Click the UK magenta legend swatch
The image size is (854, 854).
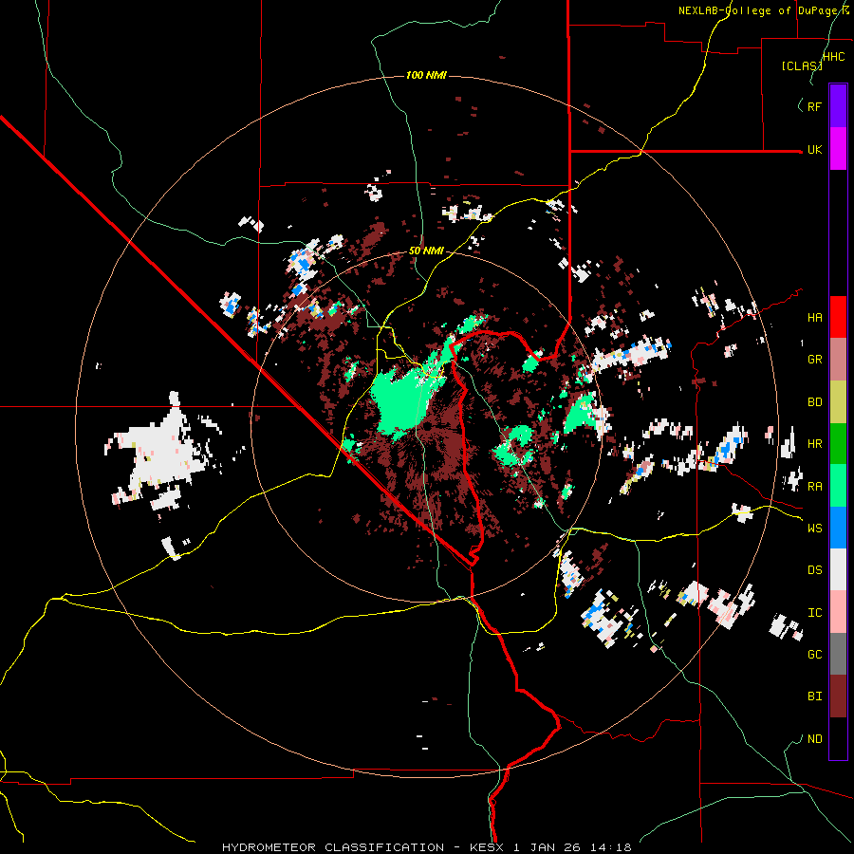click(838, 149)
